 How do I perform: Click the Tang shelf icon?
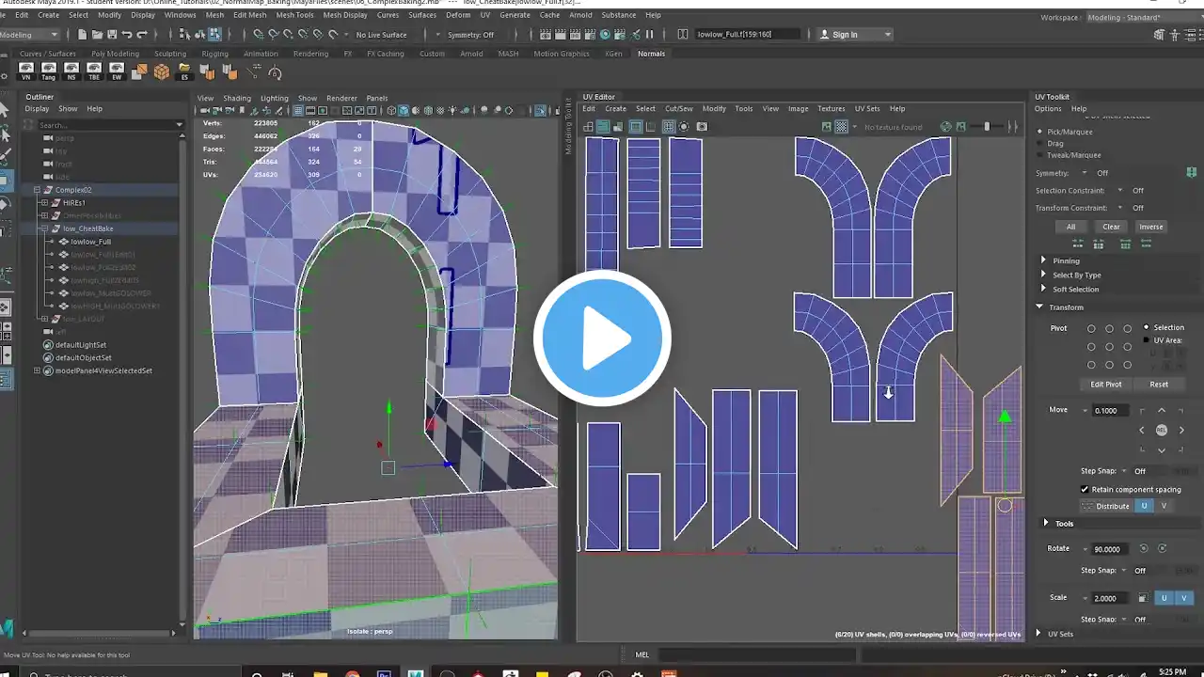click(x=48, y=71)
